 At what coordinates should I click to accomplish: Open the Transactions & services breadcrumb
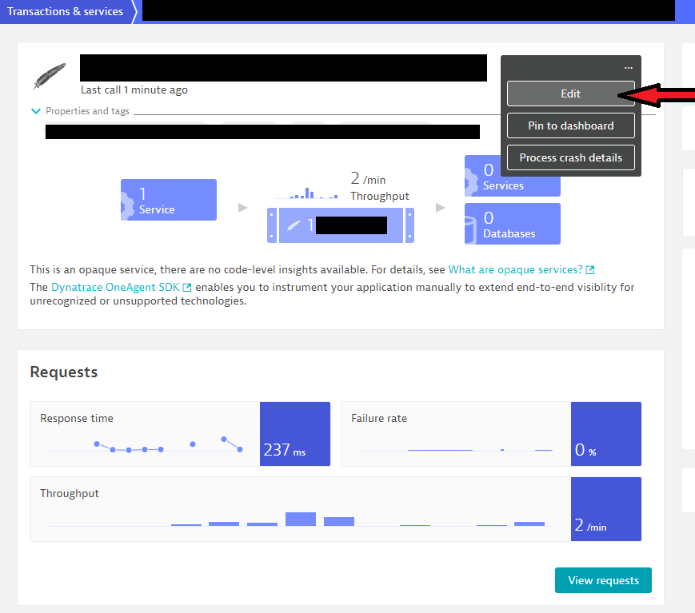(x=65, y=11)
